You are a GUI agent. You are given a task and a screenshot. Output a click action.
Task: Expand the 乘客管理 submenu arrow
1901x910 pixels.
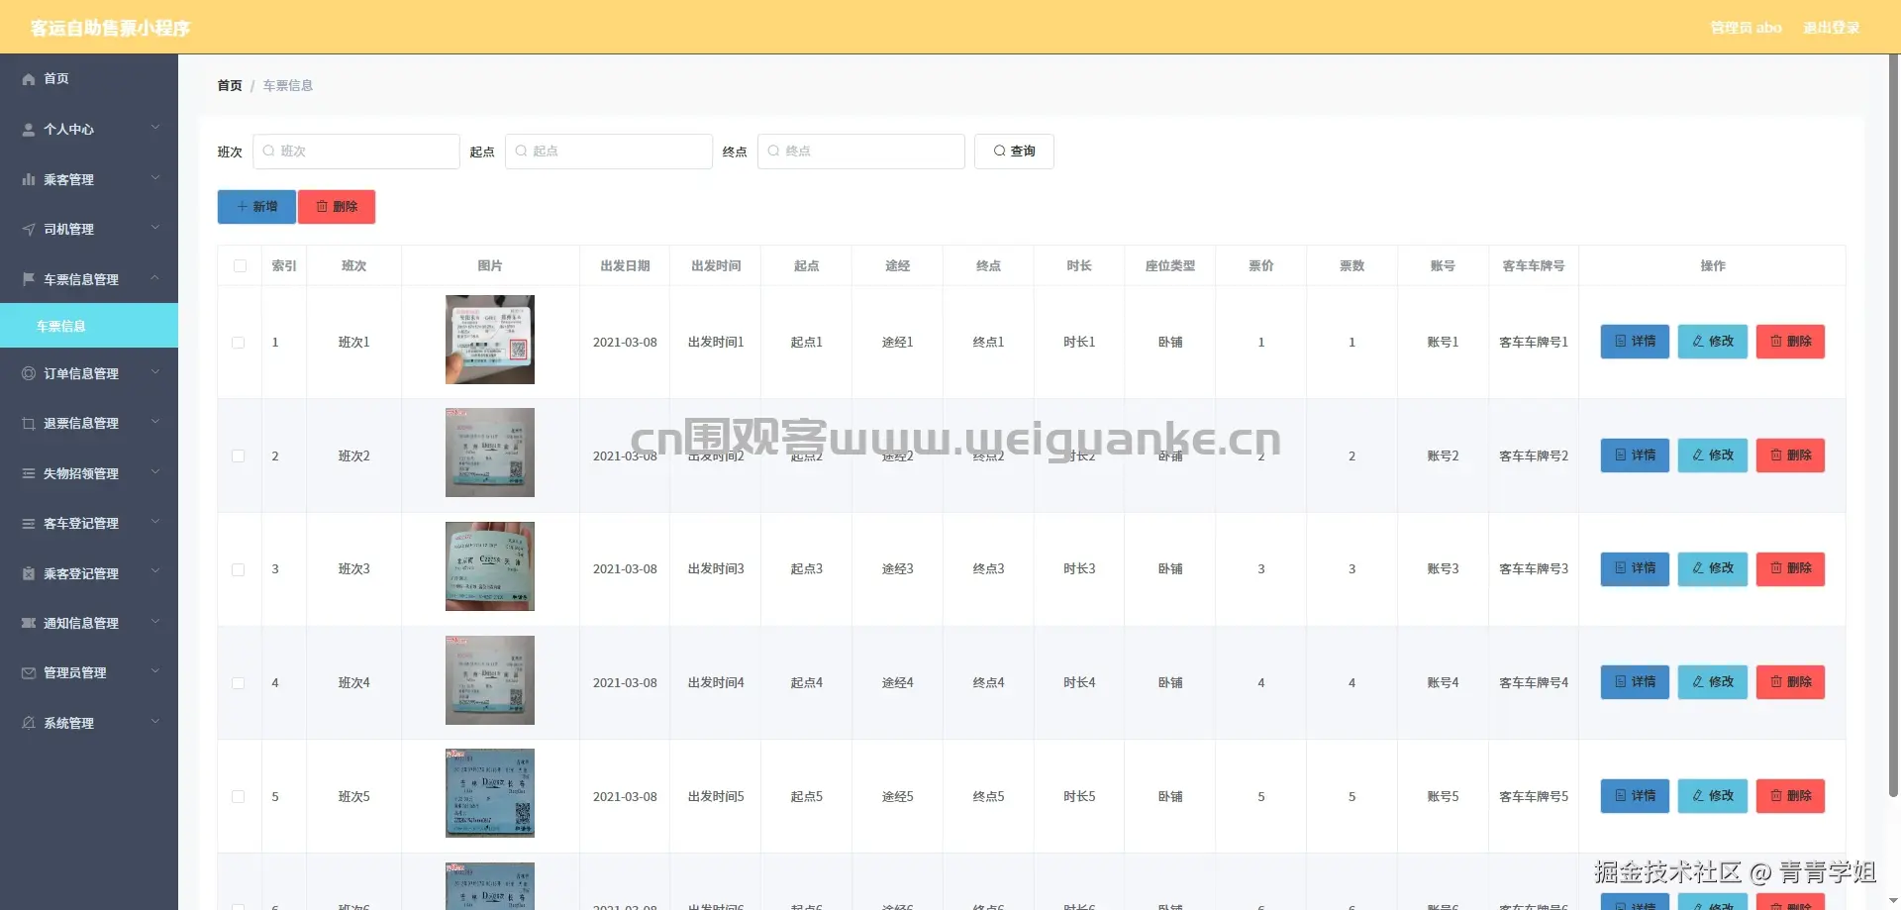(x=155, y=179)
